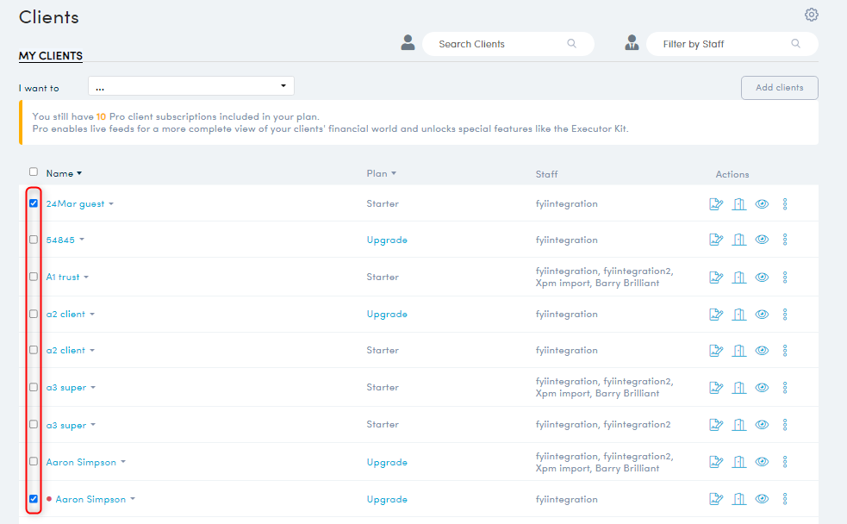
Task: Click the door icon for 54845 row
Action: pos(739,240)
